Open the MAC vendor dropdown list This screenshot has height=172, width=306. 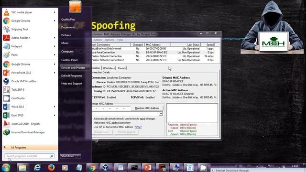tap(161, 114)
